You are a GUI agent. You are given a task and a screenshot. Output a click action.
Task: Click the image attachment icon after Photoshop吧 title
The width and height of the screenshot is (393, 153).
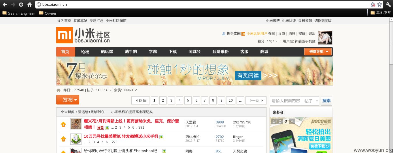[x=164, y=151]
